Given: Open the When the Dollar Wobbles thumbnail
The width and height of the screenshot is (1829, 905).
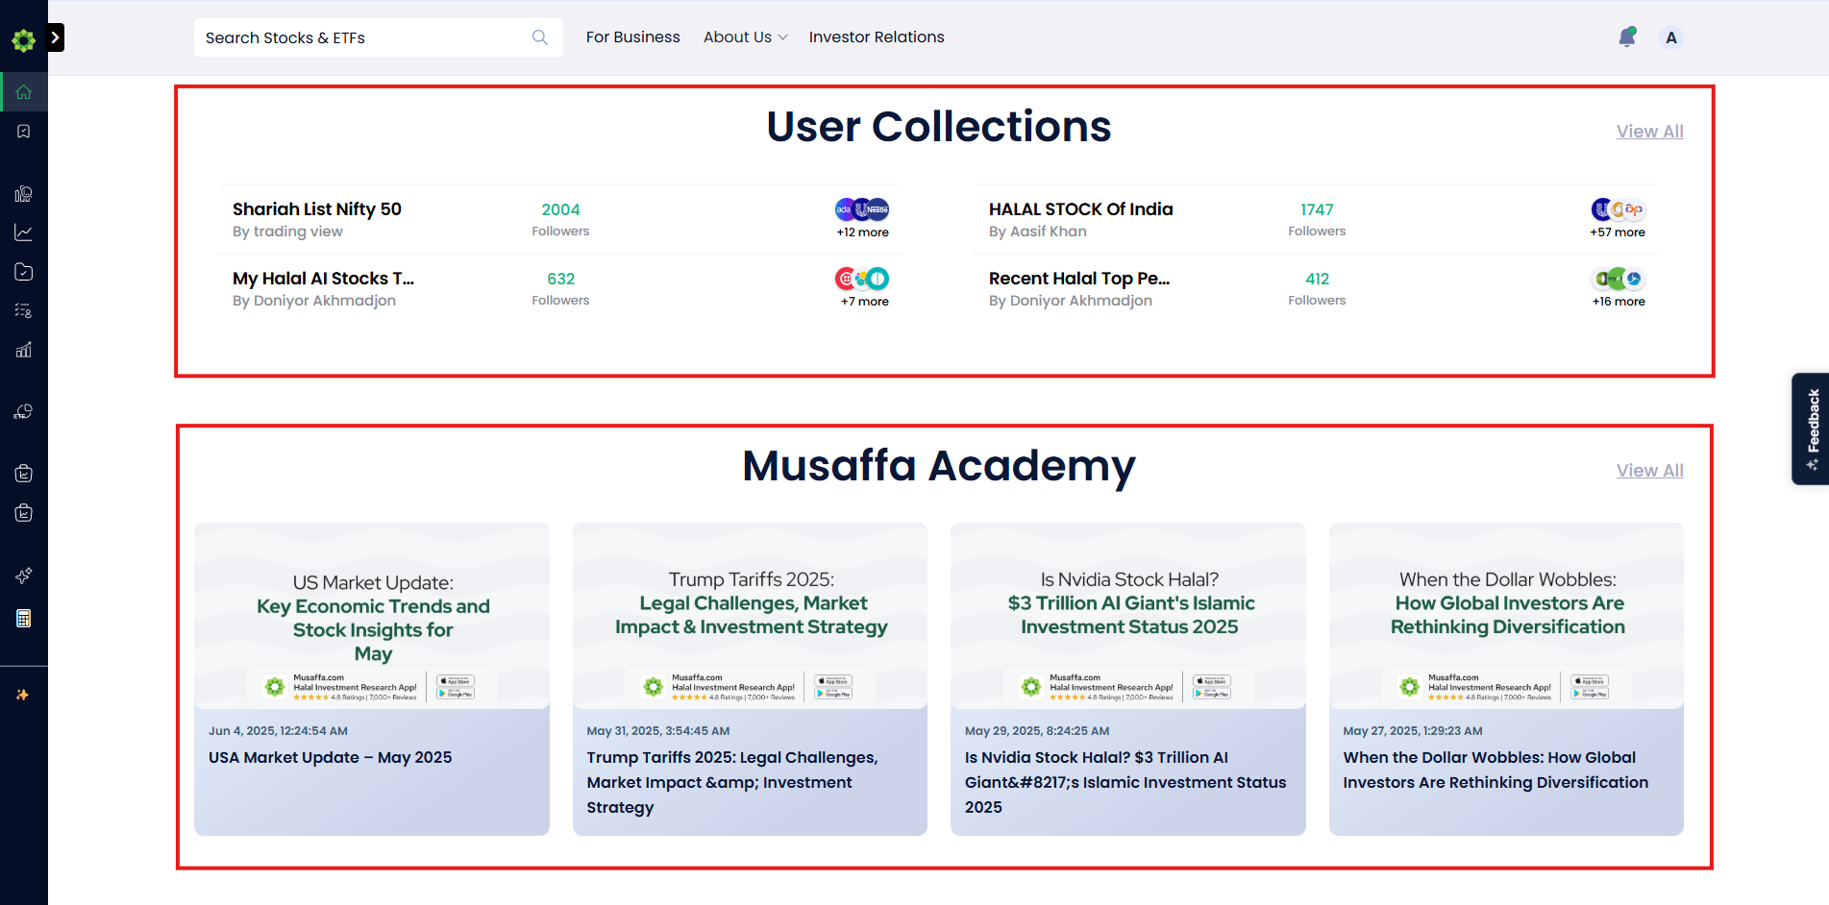Looking at the screenshot, I should (1506, 616).
